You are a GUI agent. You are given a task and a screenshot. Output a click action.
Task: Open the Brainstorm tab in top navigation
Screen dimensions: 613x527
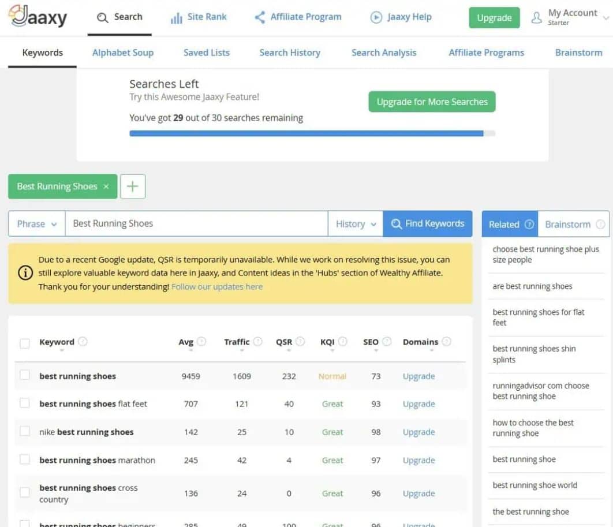tap(578, 53)
